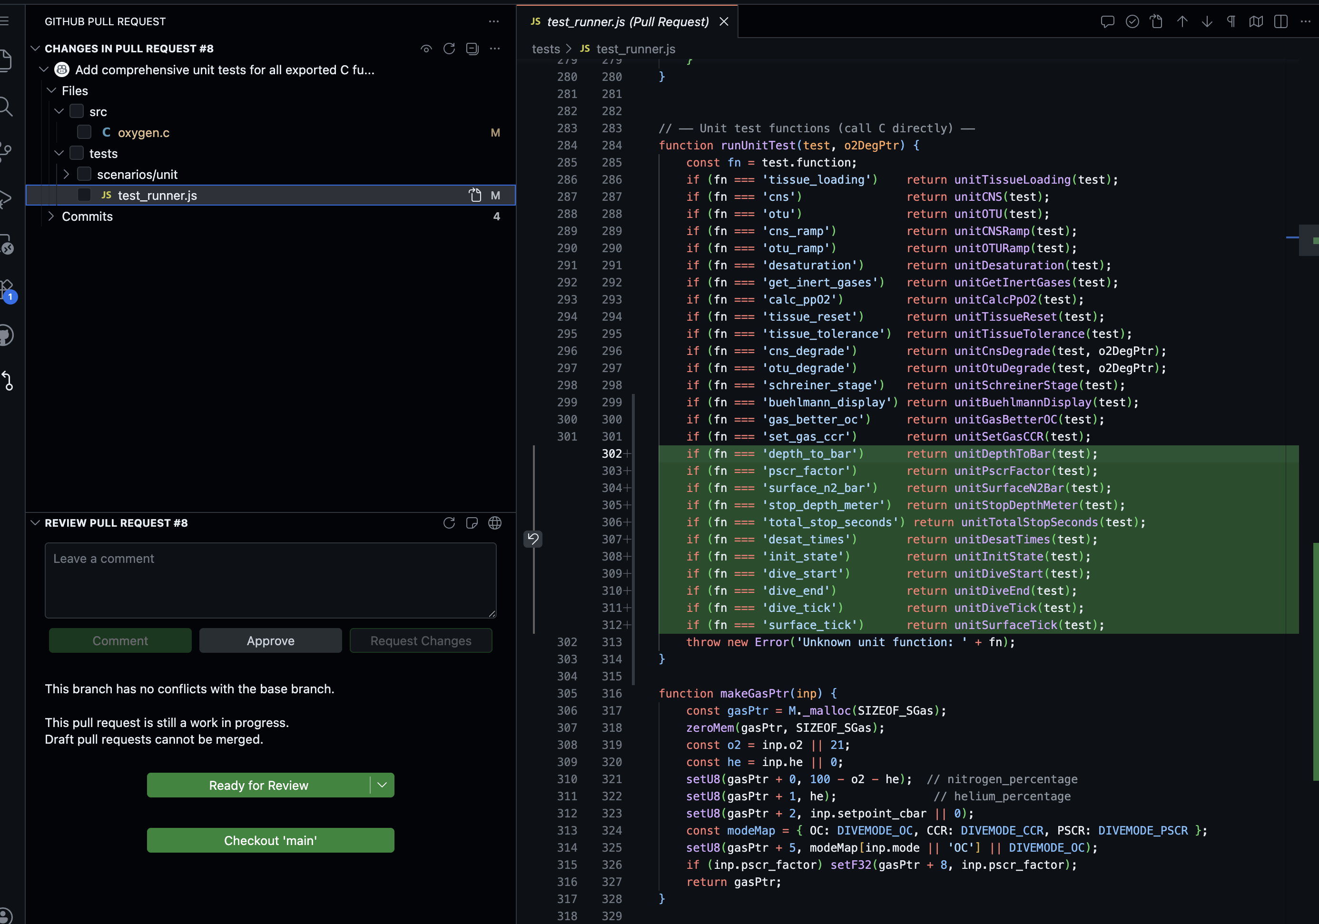Open file icon on test_runner.js row
1319x924 pixels.
pyautogui.click(x=475, y=195)
